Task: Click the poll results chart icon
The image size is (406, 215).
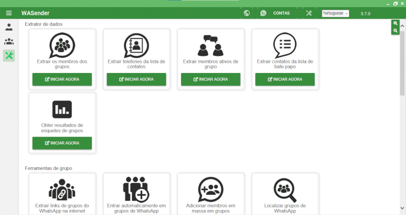Action: (x=62, y=110)
